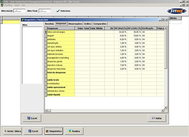Image resolution: width=189 pixels, height=137 pixels.
Task: Click the Excel icon in the bottom bar
Action: tap(30, 131)
